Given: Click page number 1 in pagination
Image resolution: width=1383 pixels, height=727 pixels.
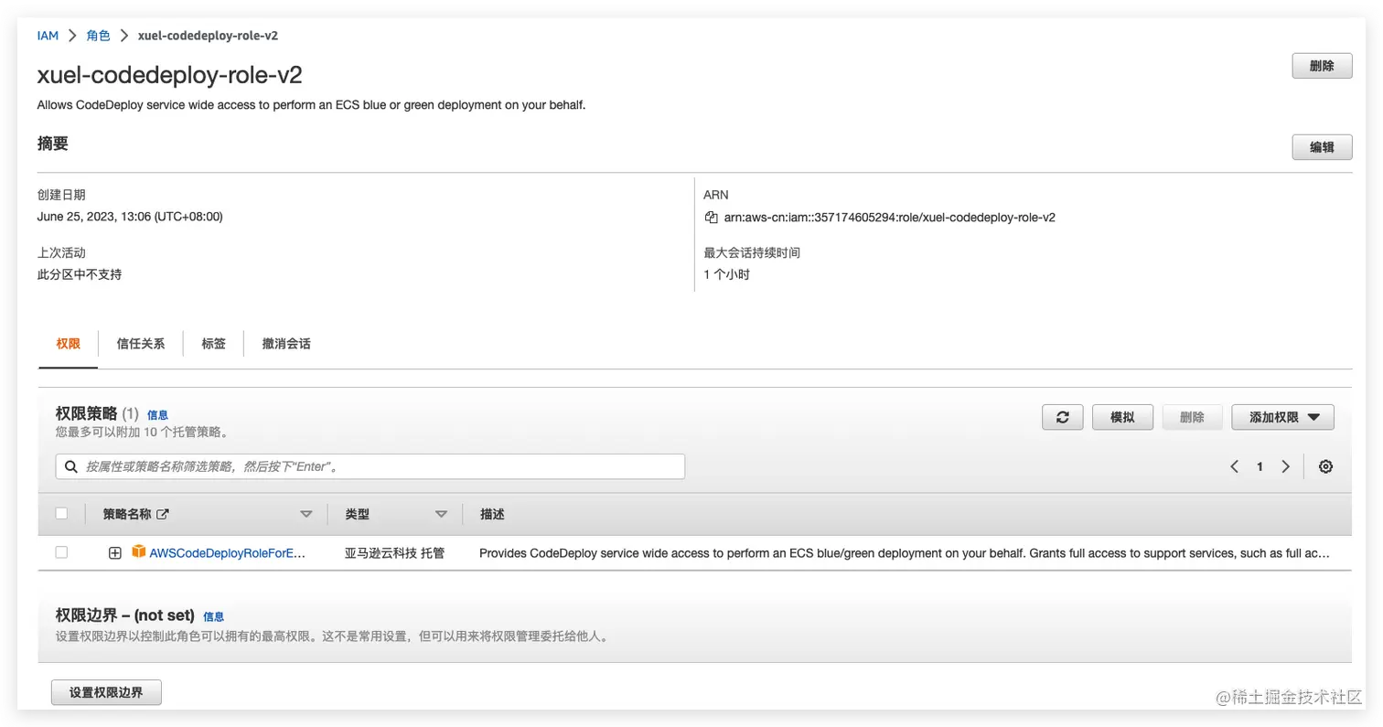Looking at the screenshot, I should tap(1260, 466).
